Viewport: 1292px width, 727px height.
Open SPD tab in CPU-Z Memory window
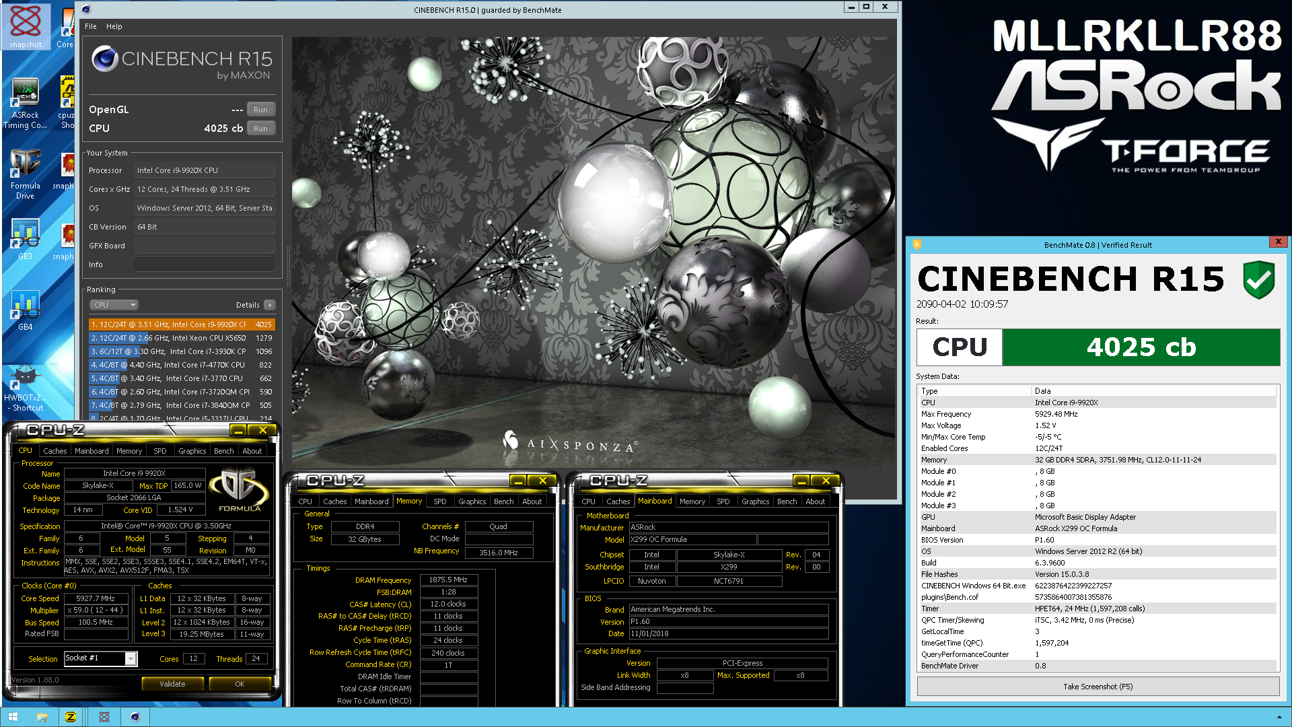coord(440,501)
